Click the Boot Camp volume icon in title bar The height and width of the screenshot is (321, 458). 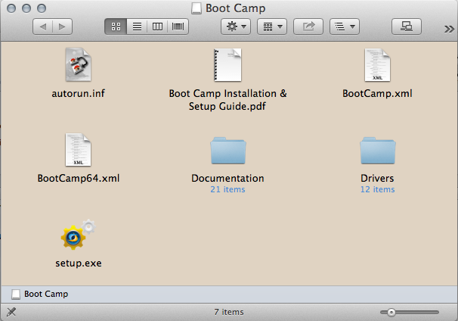(197, 8)
